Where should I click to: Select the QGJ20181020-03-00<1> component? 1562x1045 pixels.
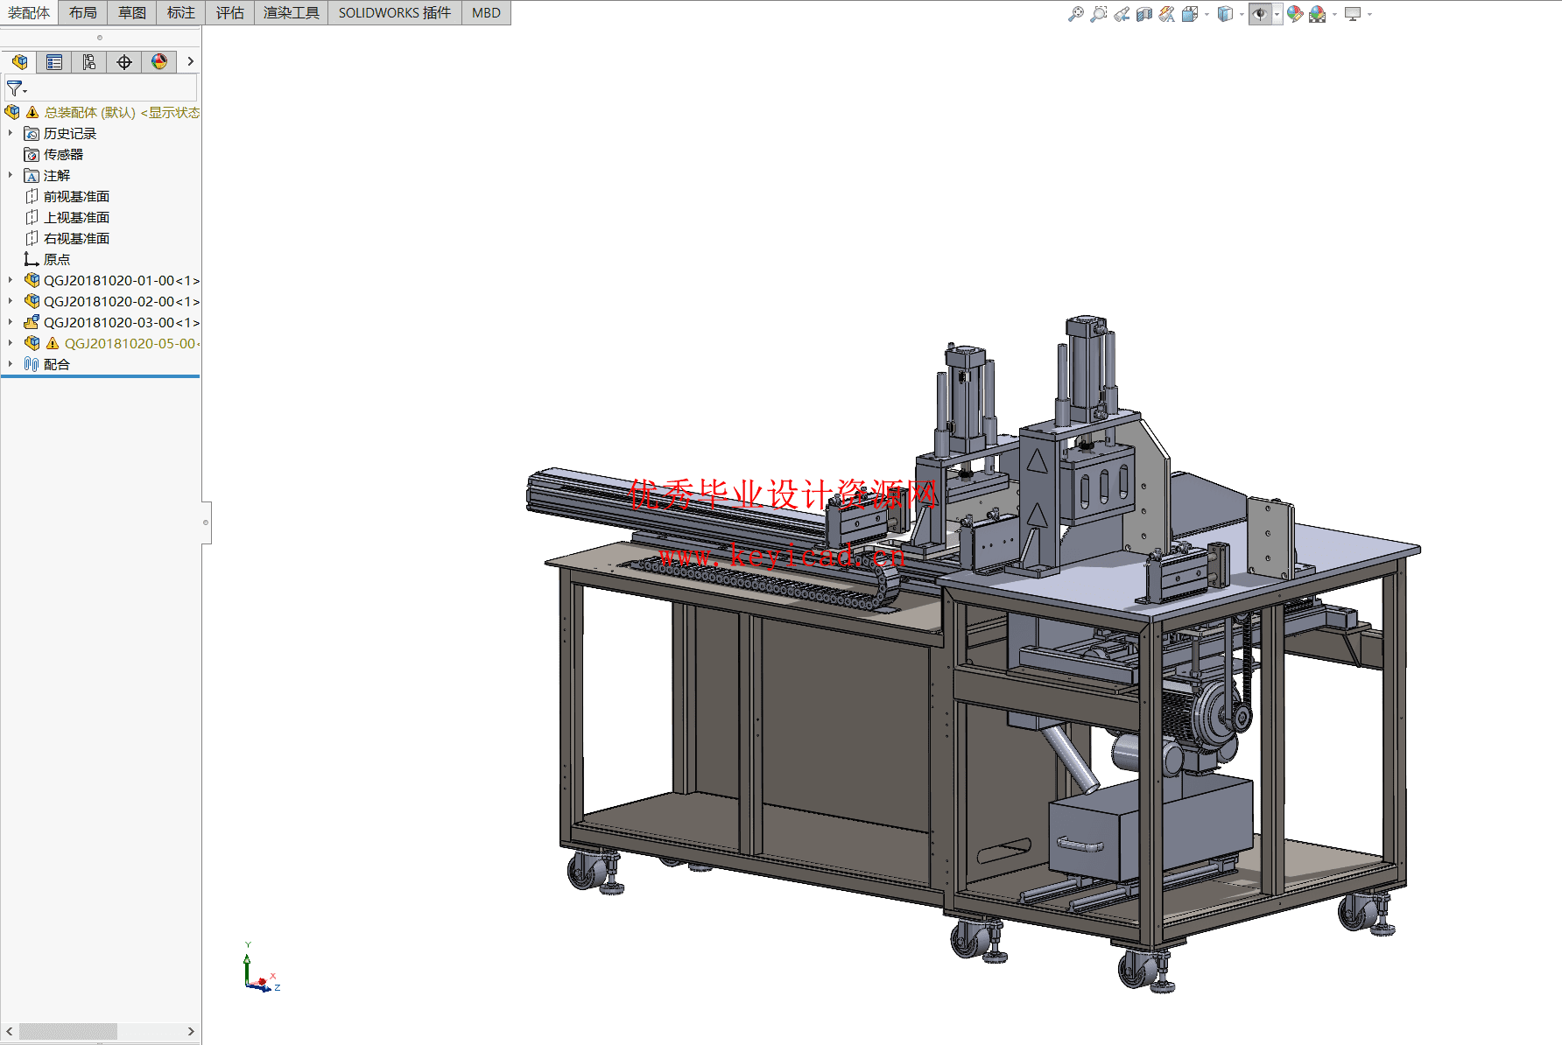pos(122,322)
